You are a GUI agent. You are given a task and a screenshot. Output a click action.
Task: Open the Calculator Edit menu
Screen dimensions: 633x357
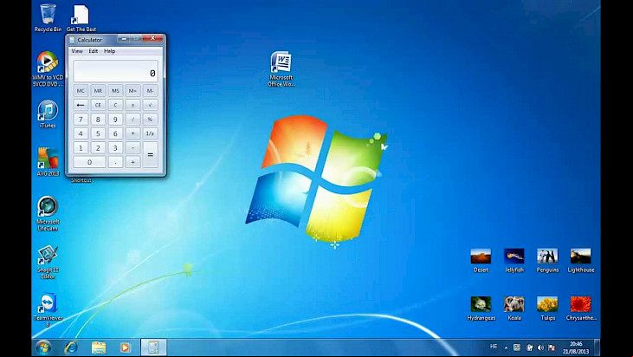(94, 51)
